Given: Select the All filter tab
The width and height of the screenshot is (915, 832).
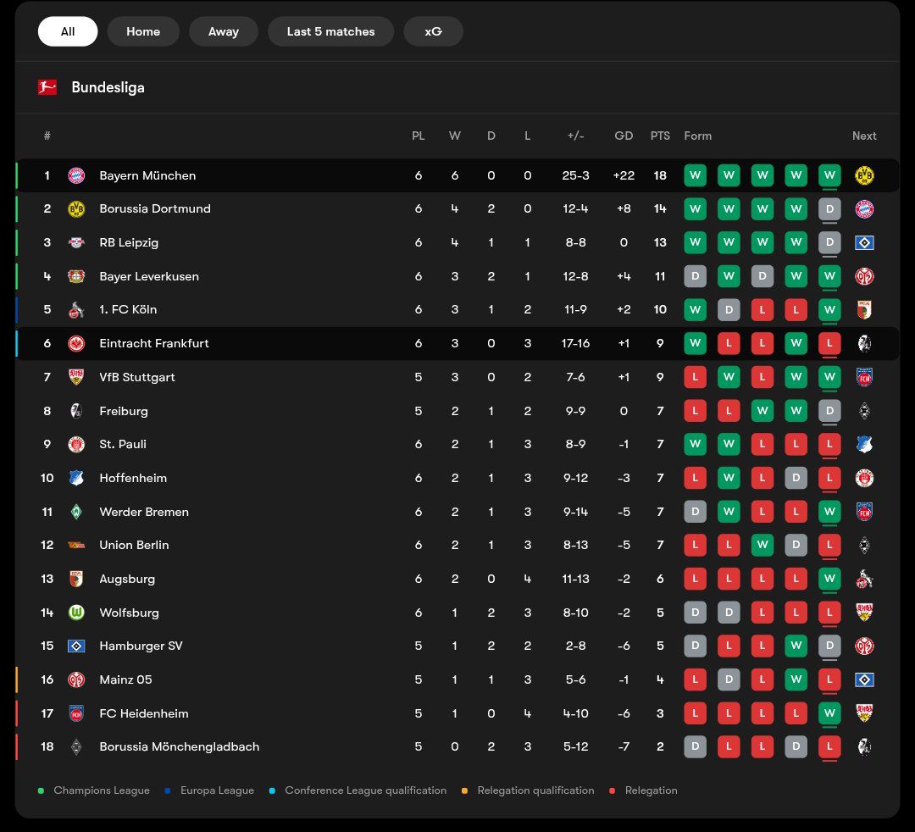Looking at the screenshot, I should [x=68, y=31].
